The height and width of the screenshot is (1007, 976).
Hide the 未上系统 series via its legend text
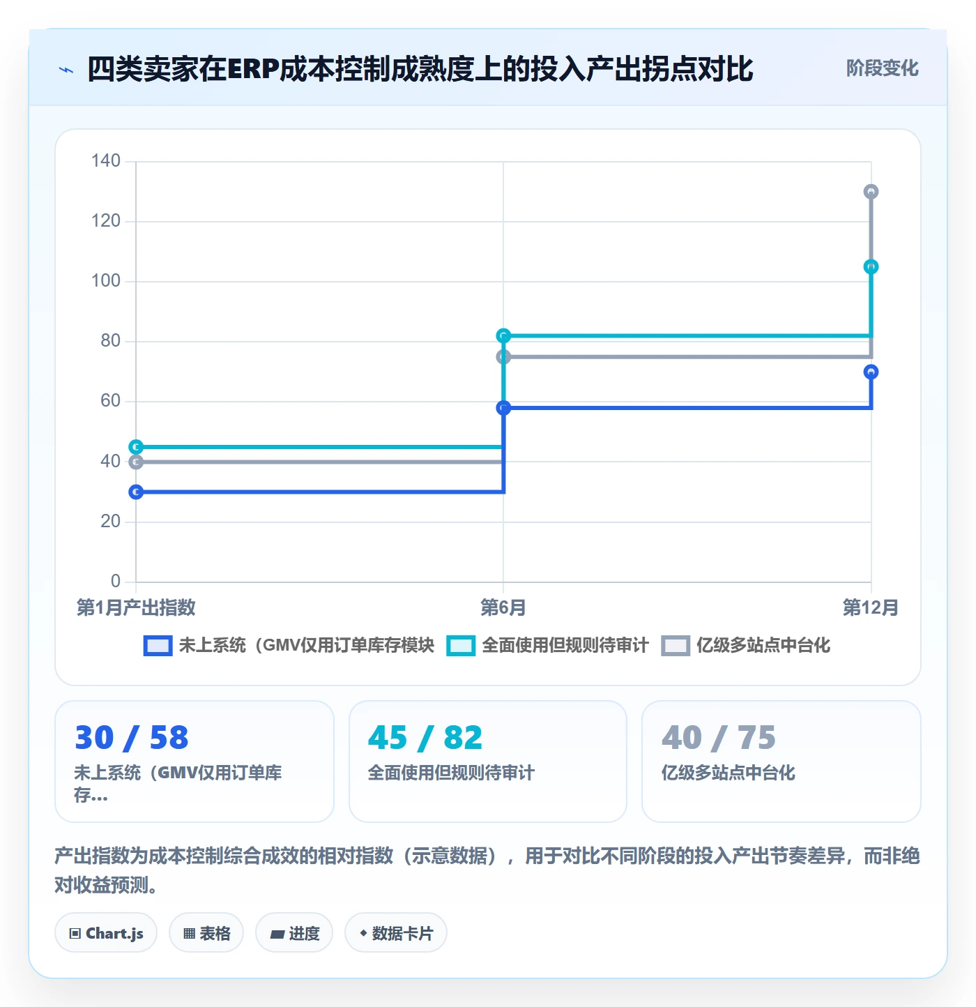pyautogui.click(x=307, y=645)
